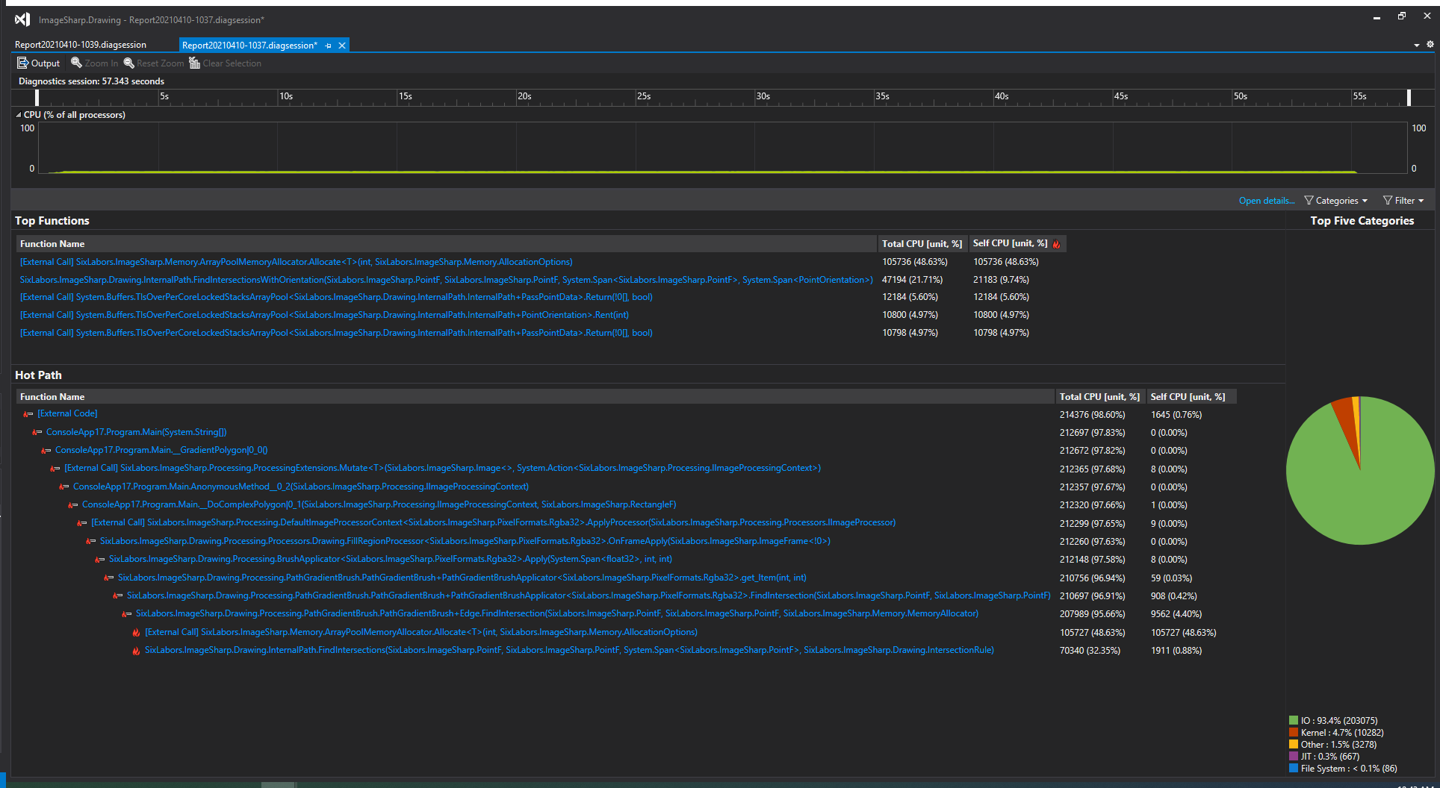Click the Visual Studio logo in the title bar
The height and width of the screenshot is (788, 1440).
point(22,19)
